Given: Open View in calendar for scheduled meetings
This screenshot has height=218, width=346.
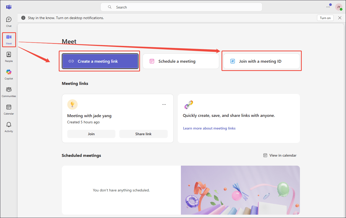Looking at the screenshot, I should point(280,155).
